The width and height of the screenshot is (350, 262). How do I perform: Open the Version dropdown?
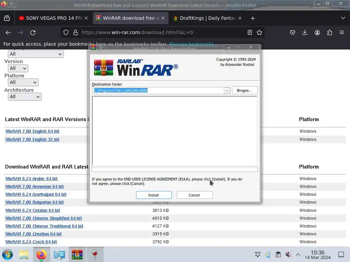(x=18, y=68)
